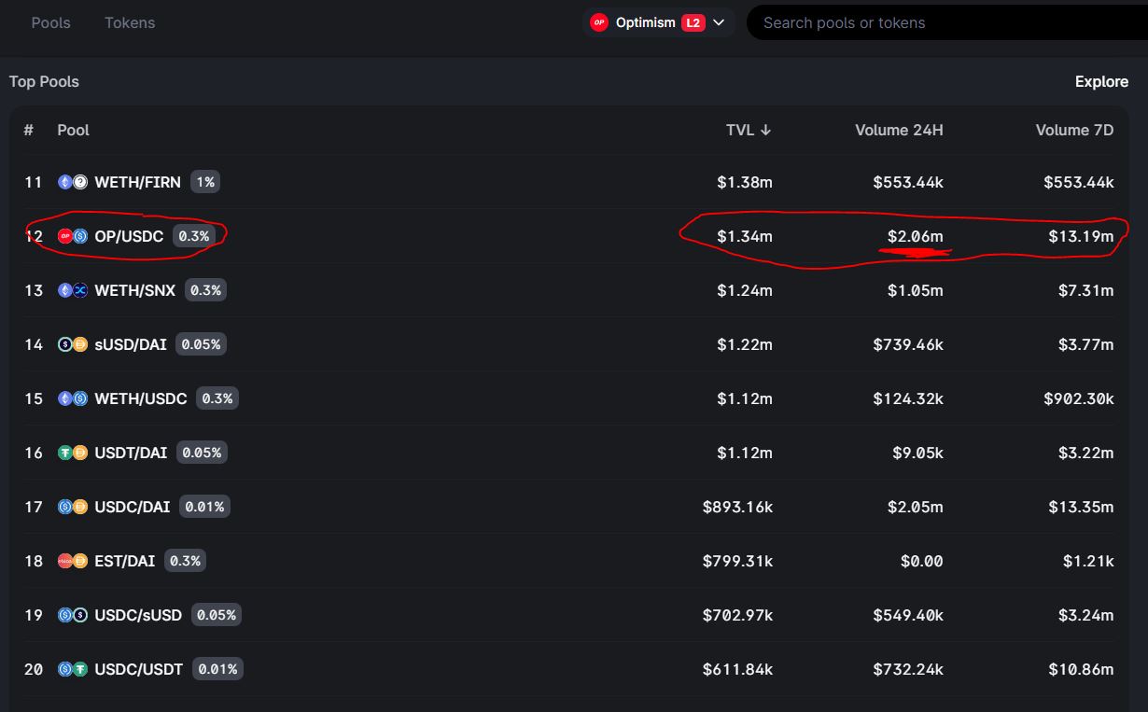The image size is (1148, 712).
Task: Click the WETH/USDC token pair icon
Action: tap(73, 398)
